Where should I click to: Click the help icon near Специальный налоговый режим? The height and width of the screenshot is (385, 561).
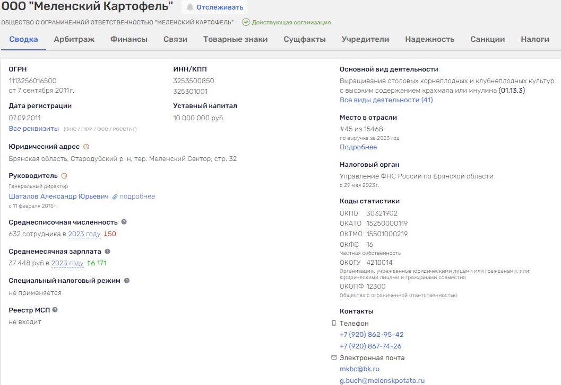pos(127,280)
